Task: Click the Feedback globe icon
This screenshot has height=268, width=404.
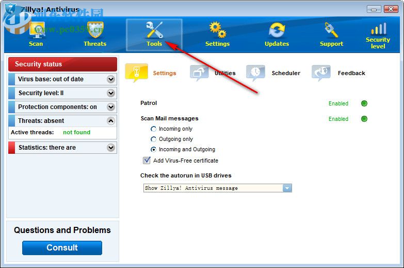Action: [x=321, y=73]
